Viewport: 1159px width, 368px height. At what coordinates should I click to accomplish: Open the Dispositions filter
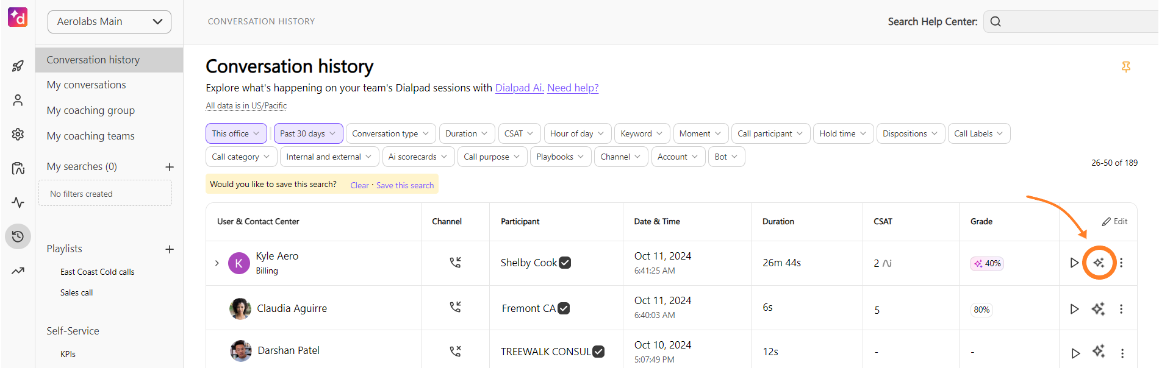pos(911,133)
